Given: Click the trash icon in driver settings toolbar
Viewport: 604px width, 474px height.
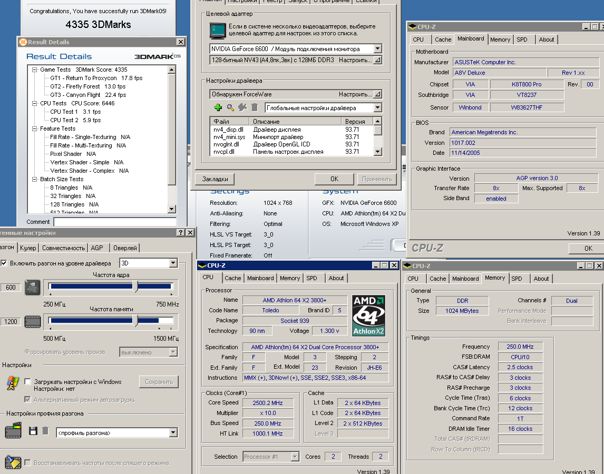Looking at the screenshot, I should coord(254,107).
